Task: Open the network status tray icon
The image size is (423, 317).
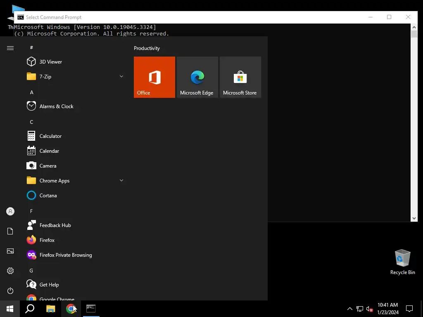Action: [x=360, y=309]
